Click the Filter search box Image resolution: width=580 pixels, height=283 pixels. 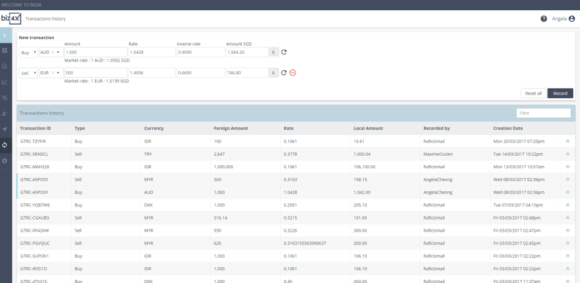(543, 113)
